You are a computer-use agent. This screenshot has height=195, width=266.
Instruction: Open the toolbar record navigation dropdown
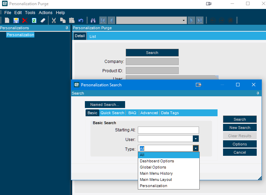click(x=184, y=20)
